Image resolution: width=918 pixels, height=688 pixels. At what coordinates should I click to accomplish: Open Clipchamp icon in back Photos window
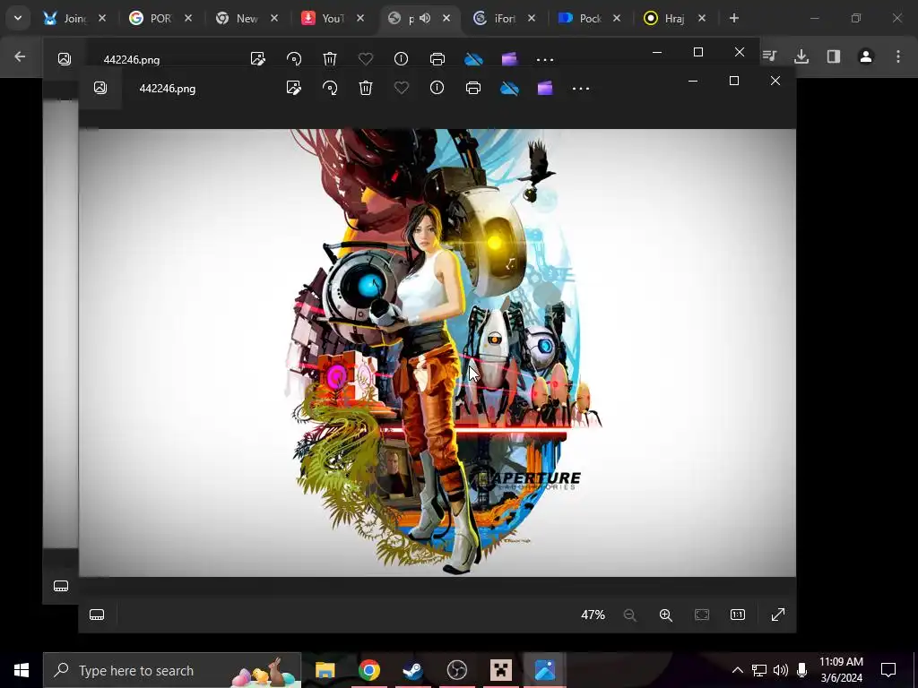pos(509,58)
